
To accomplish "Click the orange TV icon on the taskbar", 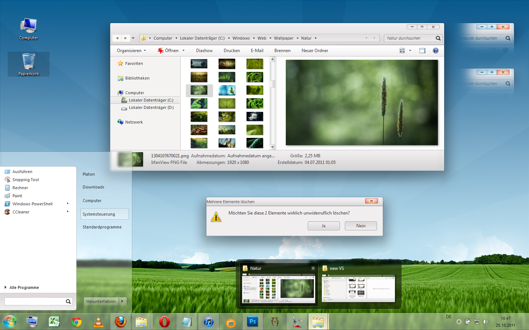I will [231, 322].
